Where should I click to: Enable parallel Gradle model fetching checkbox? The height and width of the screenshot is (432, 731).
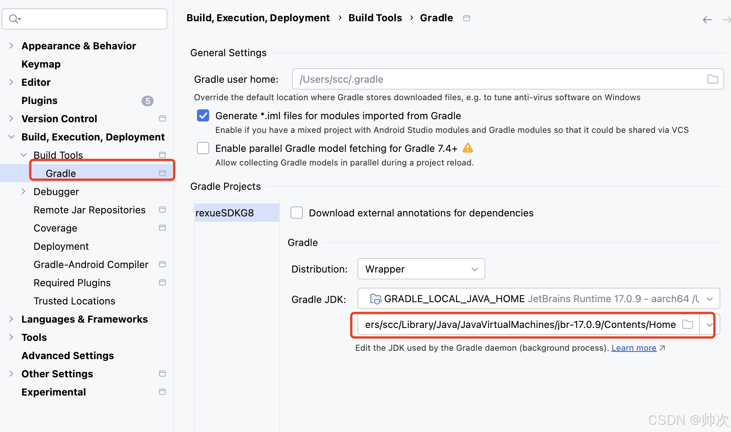coord(203,148)
